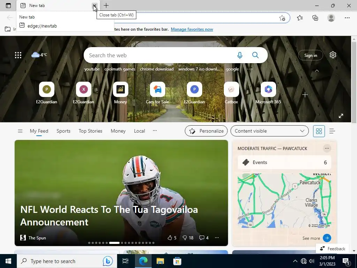Open NFL story more options ellipsis
The height and width of the screenshot is (268, 357).
pyautogui.click(x=217, y=237)
